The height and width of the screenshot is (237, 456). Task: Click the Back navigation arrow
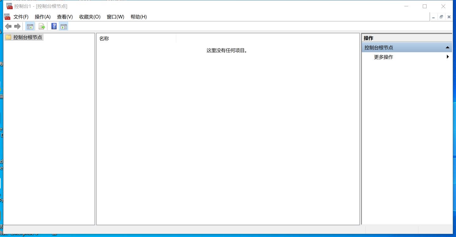click(9, 26)
